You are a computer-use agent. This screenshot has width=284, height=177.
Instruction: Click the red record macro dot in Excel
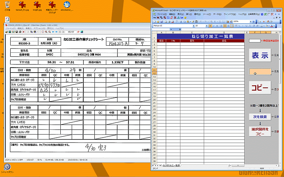click(x=264, y=22)
